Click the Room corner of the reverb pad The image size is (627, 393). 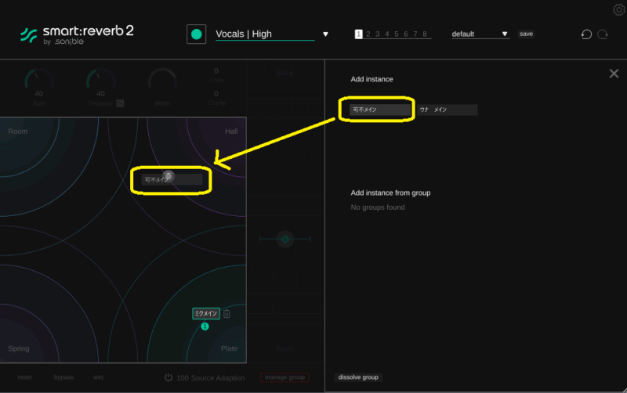point(18,132)
